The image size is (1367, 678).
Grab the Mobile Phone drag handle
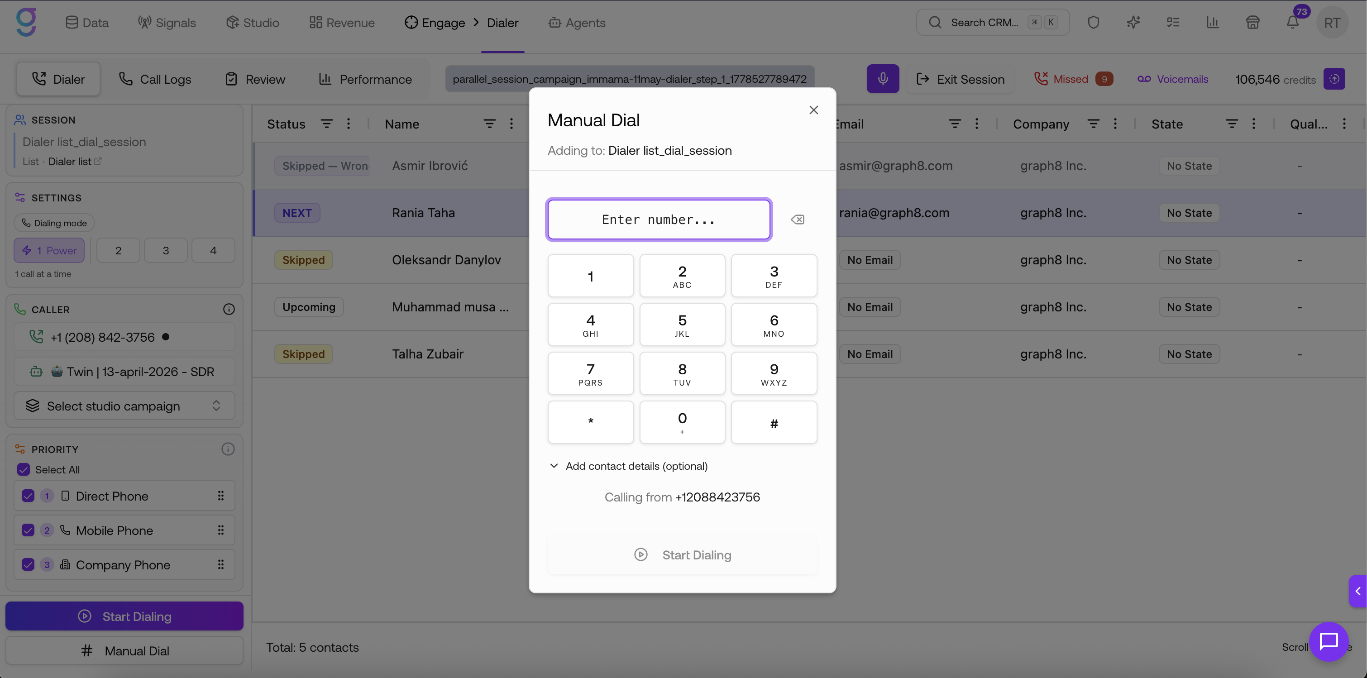[221, 530]
